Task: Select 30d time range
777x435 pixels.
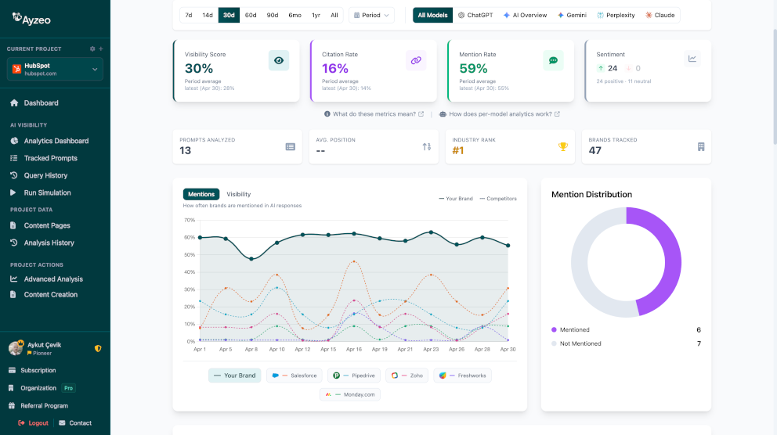Action: [229, 16]
